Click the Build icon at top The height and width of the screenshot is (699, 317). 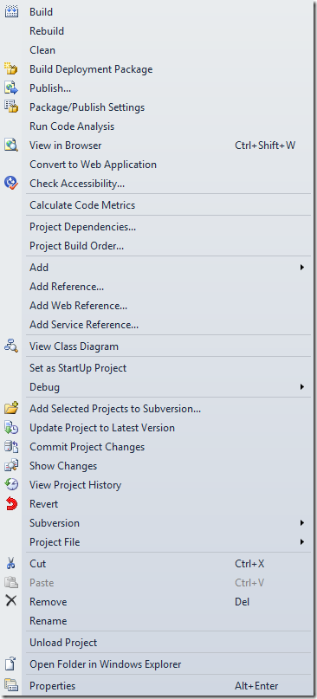11,12
